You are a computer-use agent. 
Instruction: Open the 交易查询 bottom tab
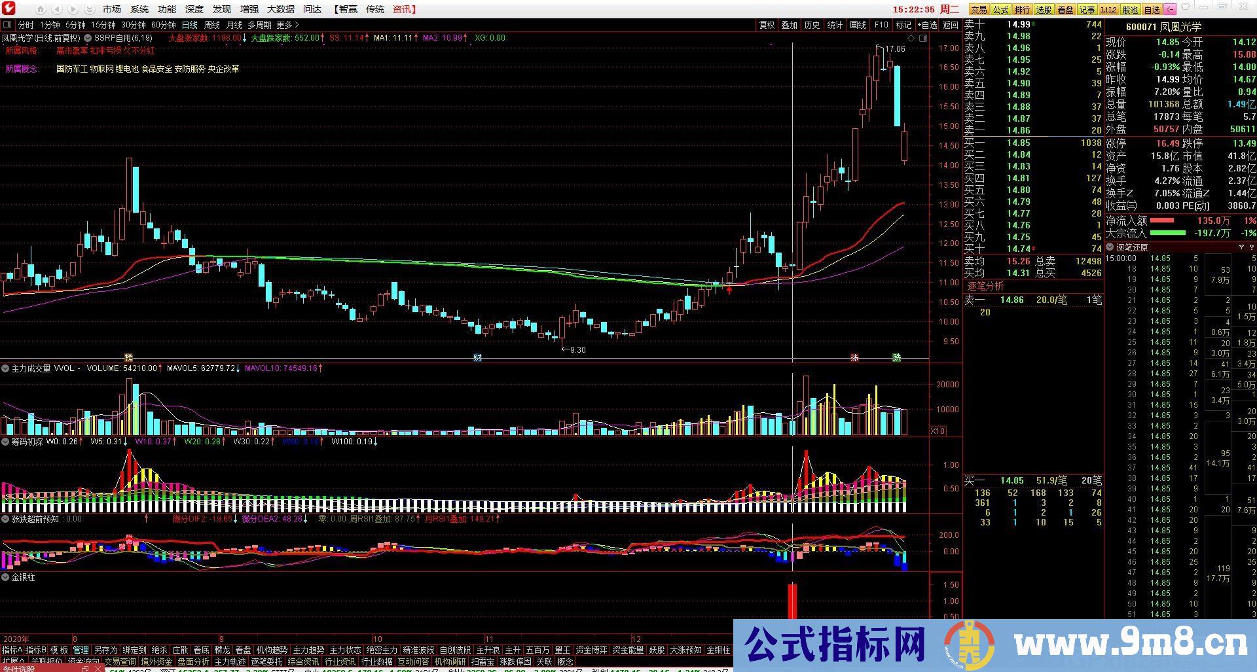coord(120,662)
